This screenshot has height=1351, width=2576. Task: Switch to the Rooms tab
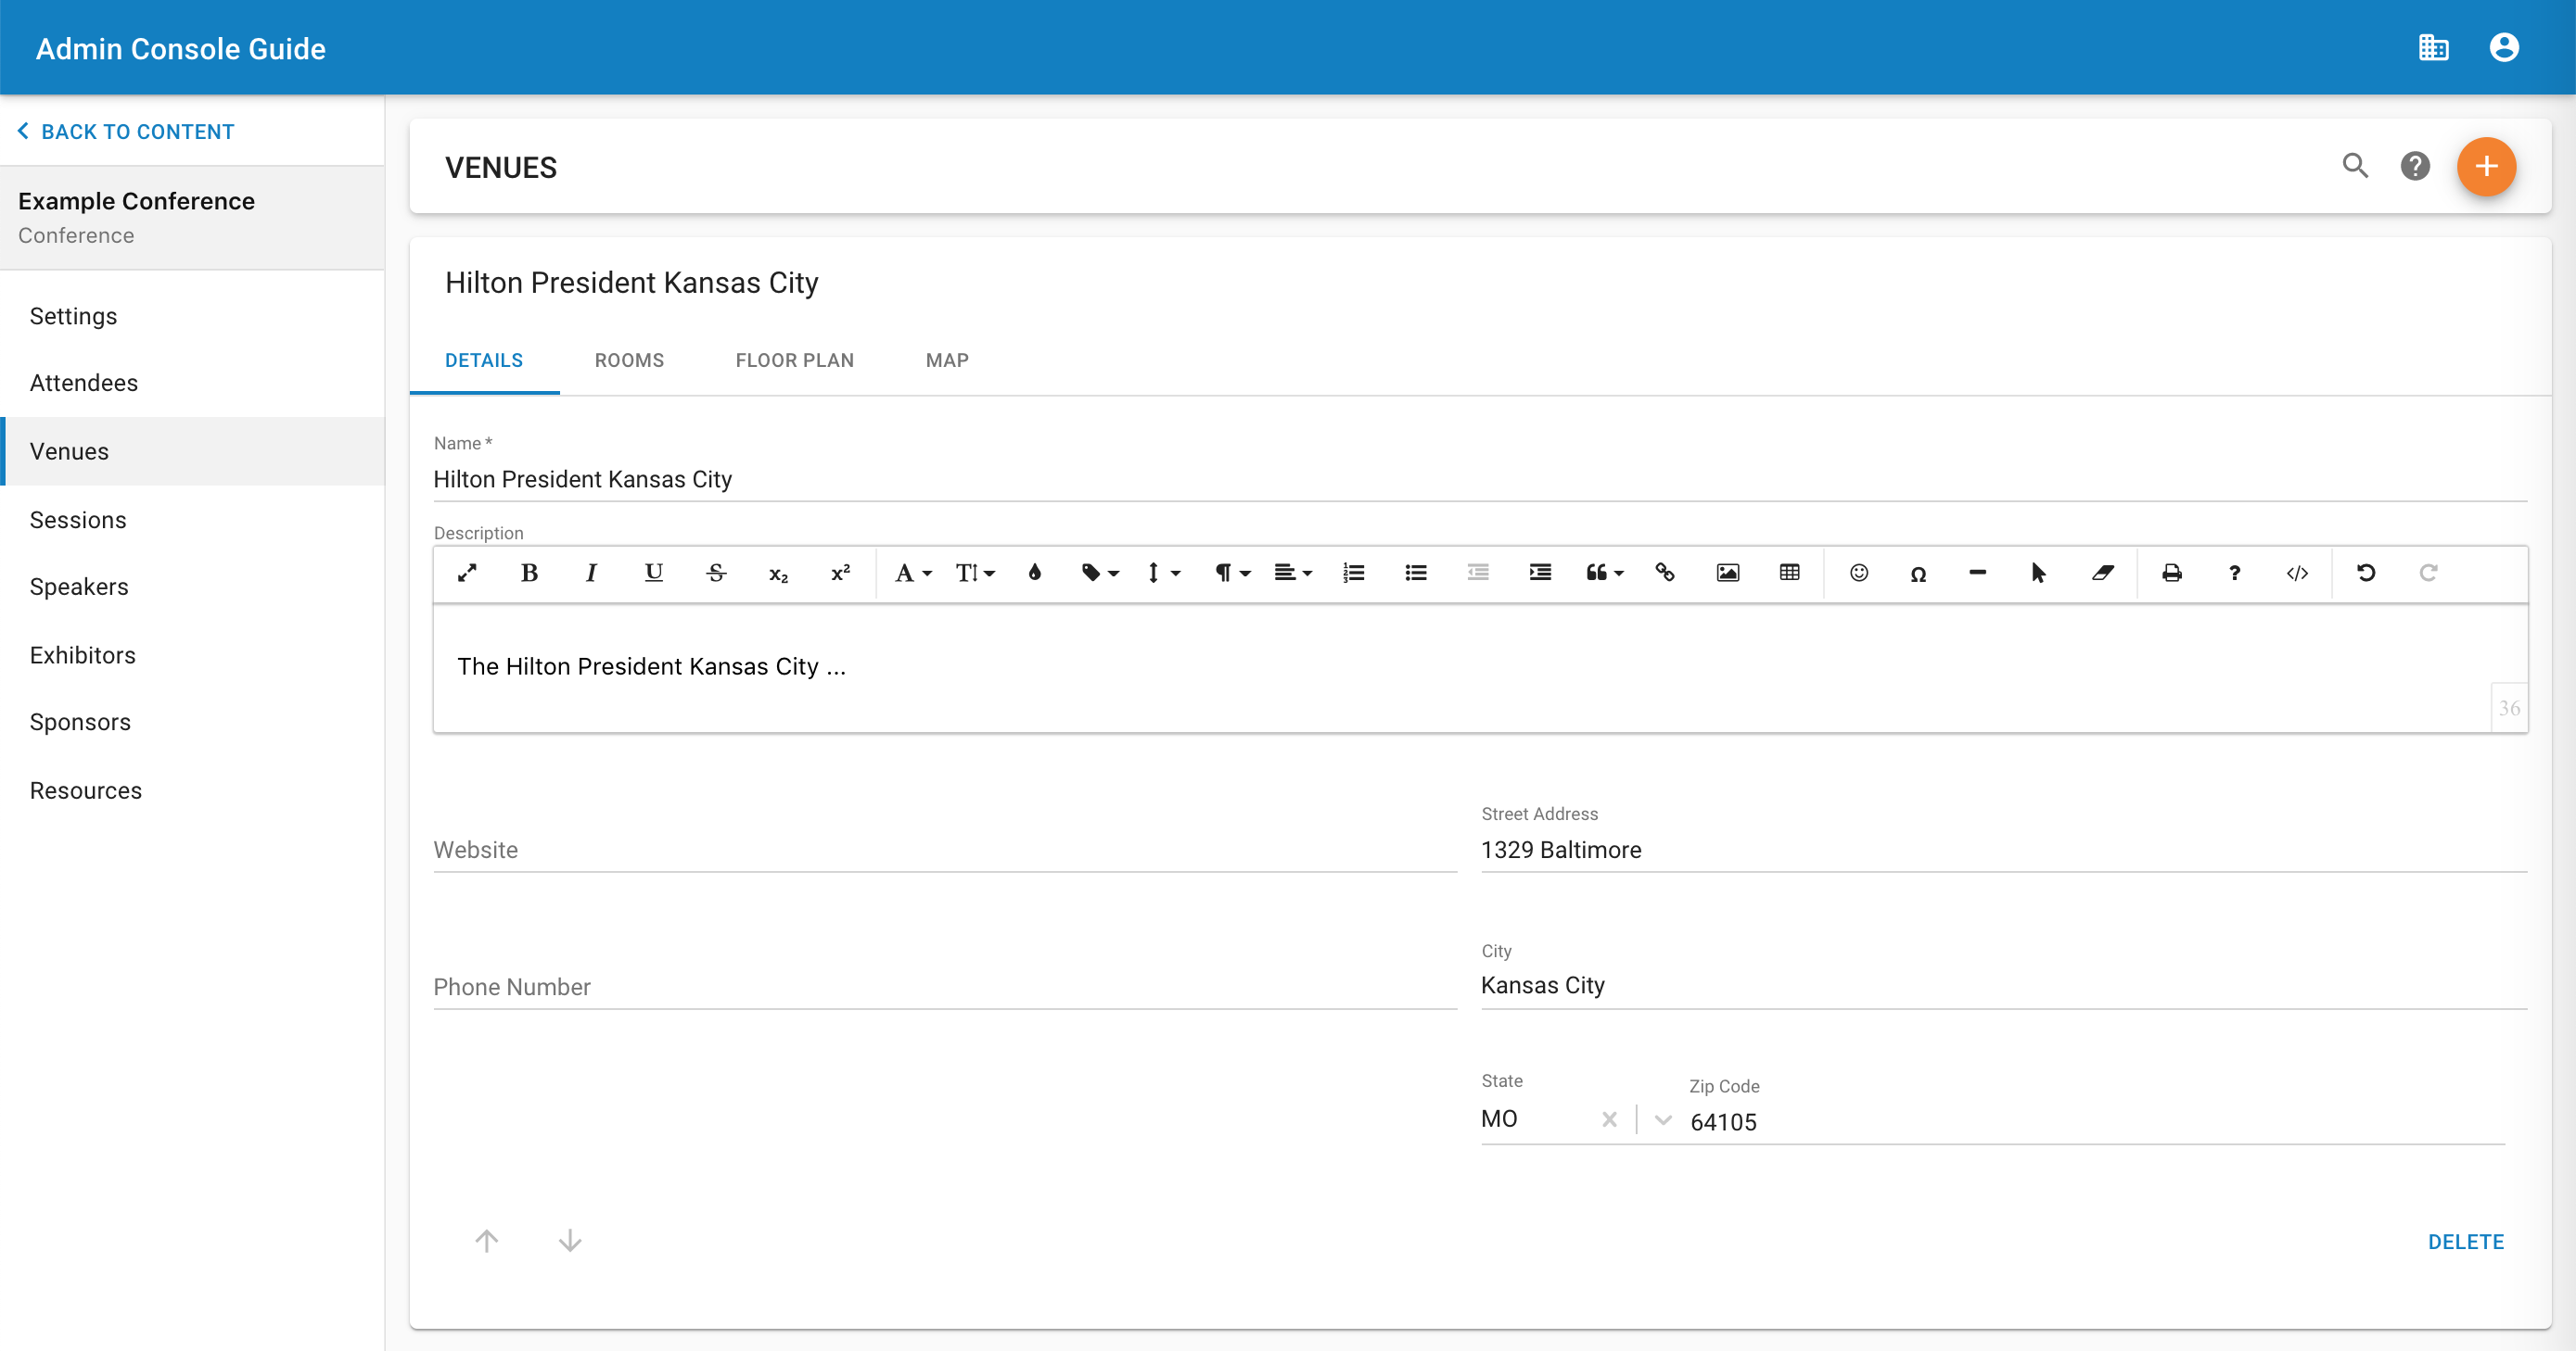pyautogui.click(x=629, y=360)
